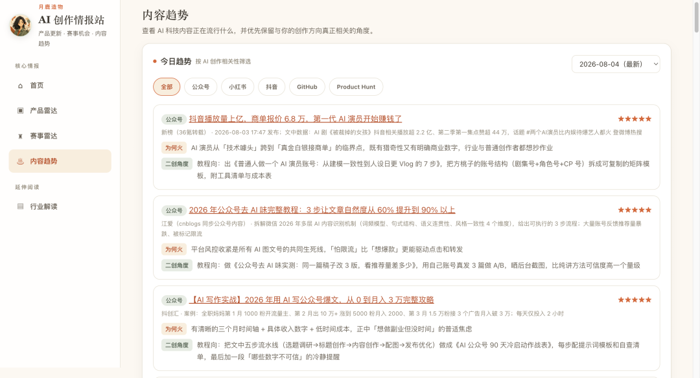Select the 全部 filter chip
Viewport: 700px width, 378px height.
click(x=167, y=87)
